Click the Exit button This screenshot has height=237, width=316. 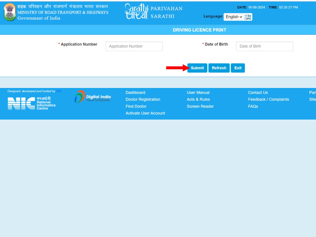point(238,68)
